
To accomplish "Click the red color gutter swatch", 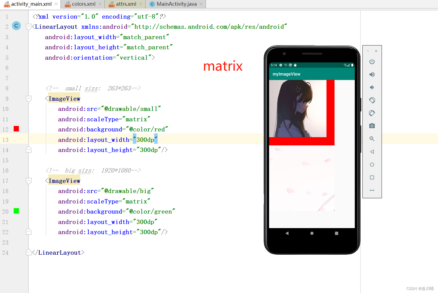I will (x=16, y=129).
